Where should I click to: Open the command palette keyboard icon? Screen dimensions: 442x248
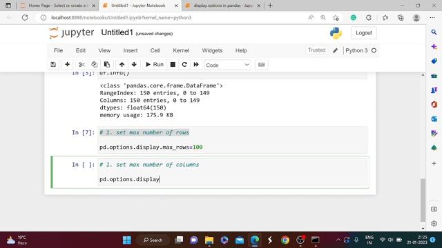tap(261, 64)
